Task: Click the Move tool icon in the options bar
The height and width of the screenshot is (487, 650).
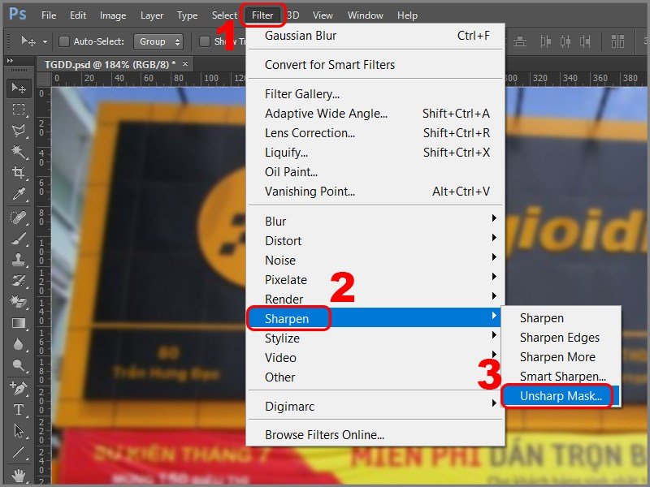Action: click(28, 41)
